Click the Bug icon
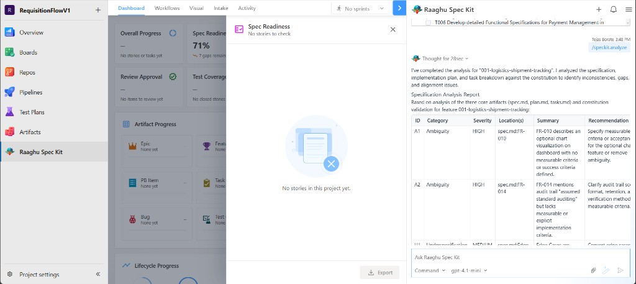This screenshot has width=636, height=284. click(x=132, y=219)
